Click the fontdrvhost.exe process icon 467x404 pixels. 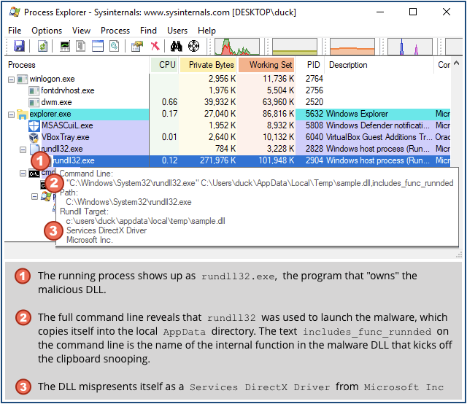(x=34, y=91)
